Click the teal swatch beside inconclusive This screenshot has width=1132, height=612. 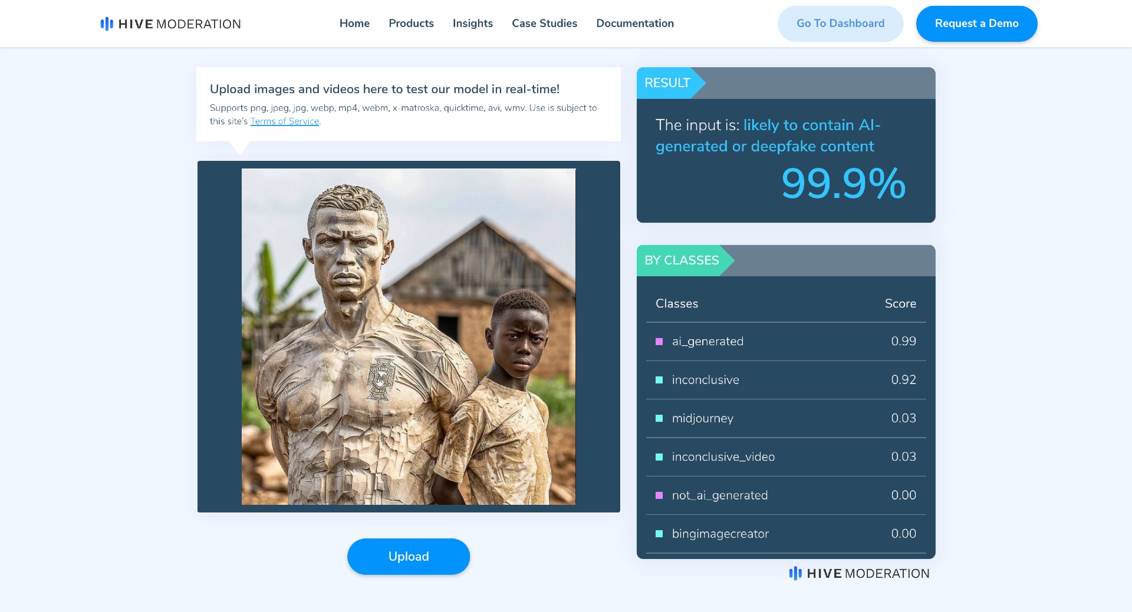click(659, 380)
